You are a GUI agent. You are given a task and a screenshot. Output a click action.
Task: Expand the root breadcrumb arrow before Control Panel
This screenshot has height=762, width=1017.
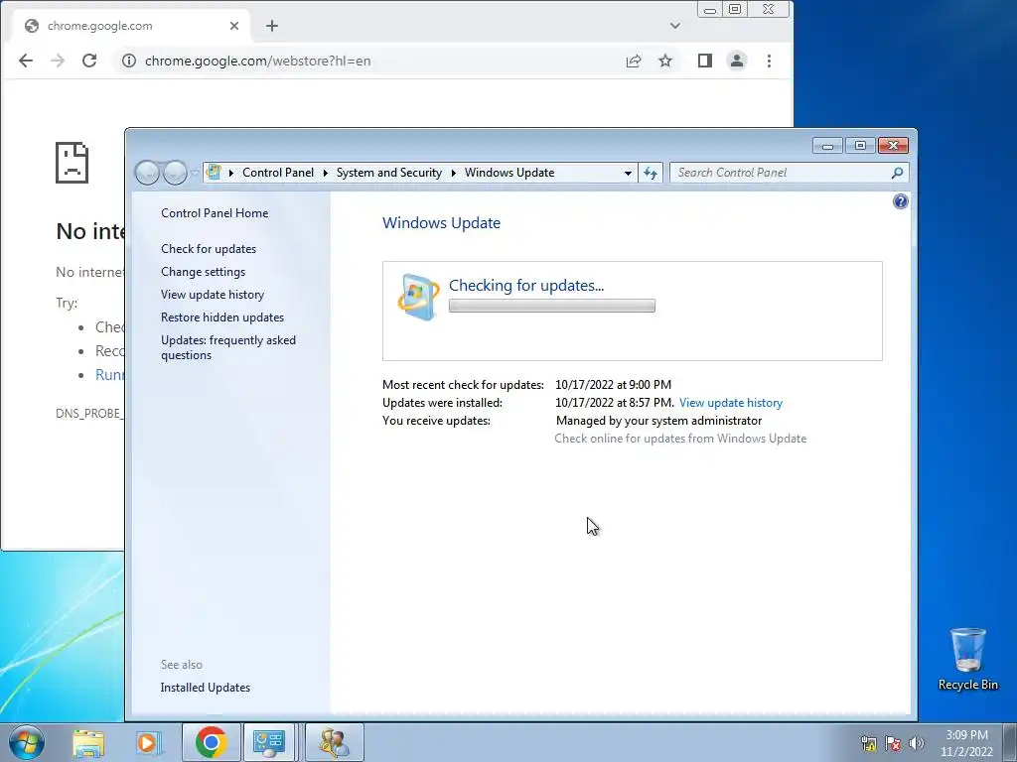(230, 173)
